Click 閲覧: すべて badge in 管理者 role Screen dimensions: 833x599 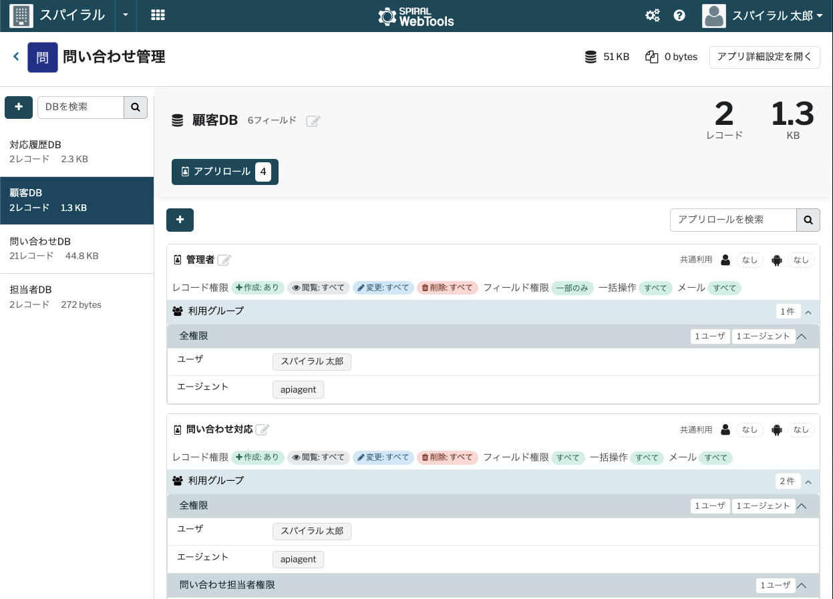click(319, 288)
